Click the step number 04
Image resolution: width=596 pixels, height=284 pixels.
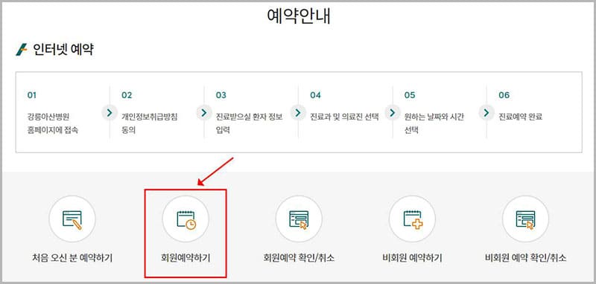click(x=315, y=95)
